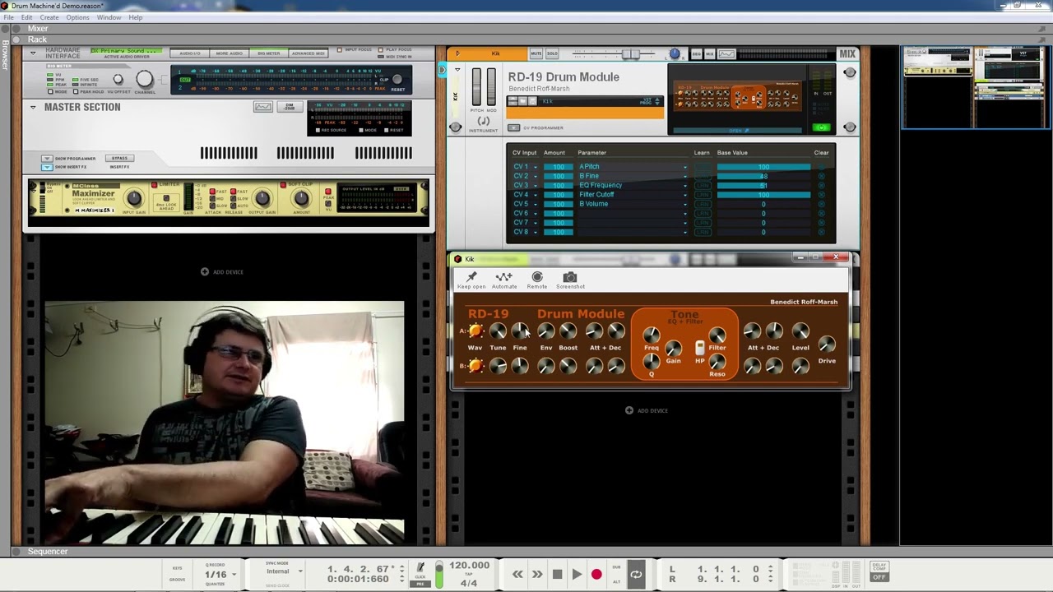This screenshot has width=1053, height=592.
Task: Click the Bypass button in Master Section
Action: (x=120, y=158)
